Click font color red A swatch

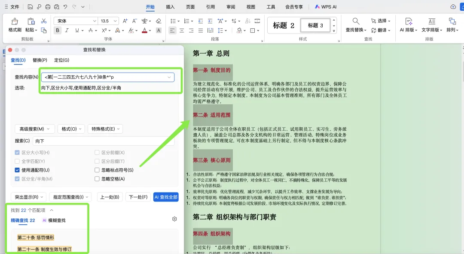(144, 30)
